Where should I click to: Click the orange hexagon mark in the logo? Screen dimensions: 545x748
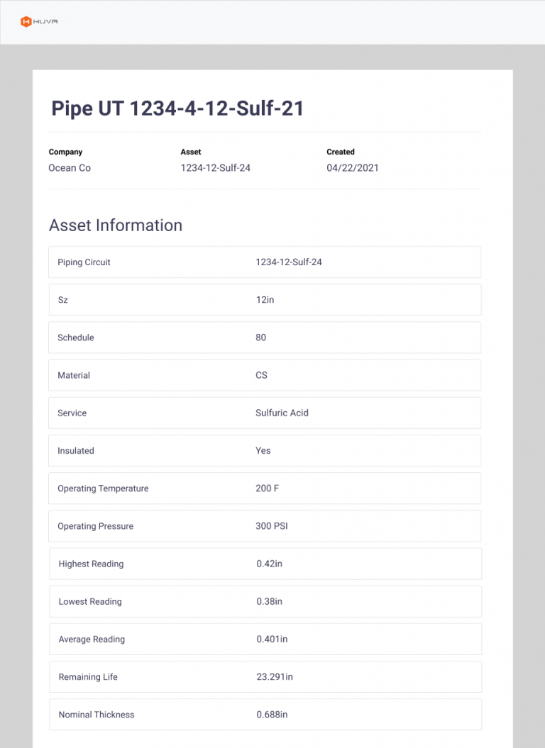25,21
